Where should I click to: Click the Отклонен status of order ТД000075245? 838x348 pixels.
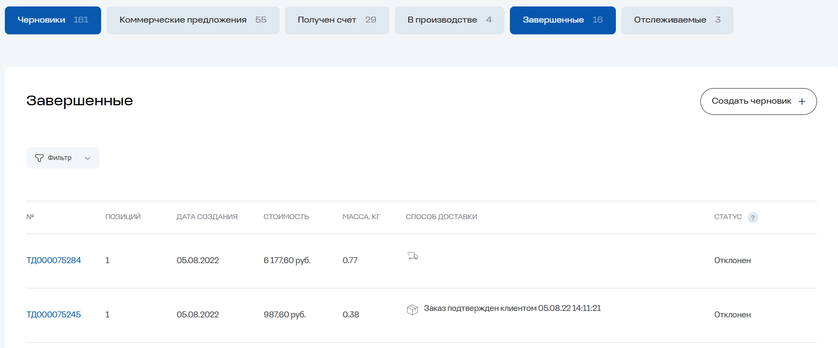[733, 315]
